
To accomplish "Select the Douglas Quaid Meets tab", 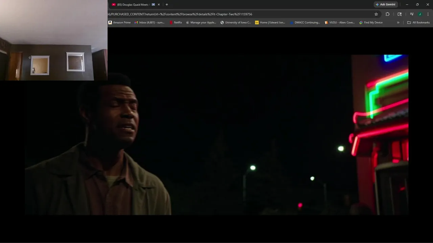I will 135,5.
